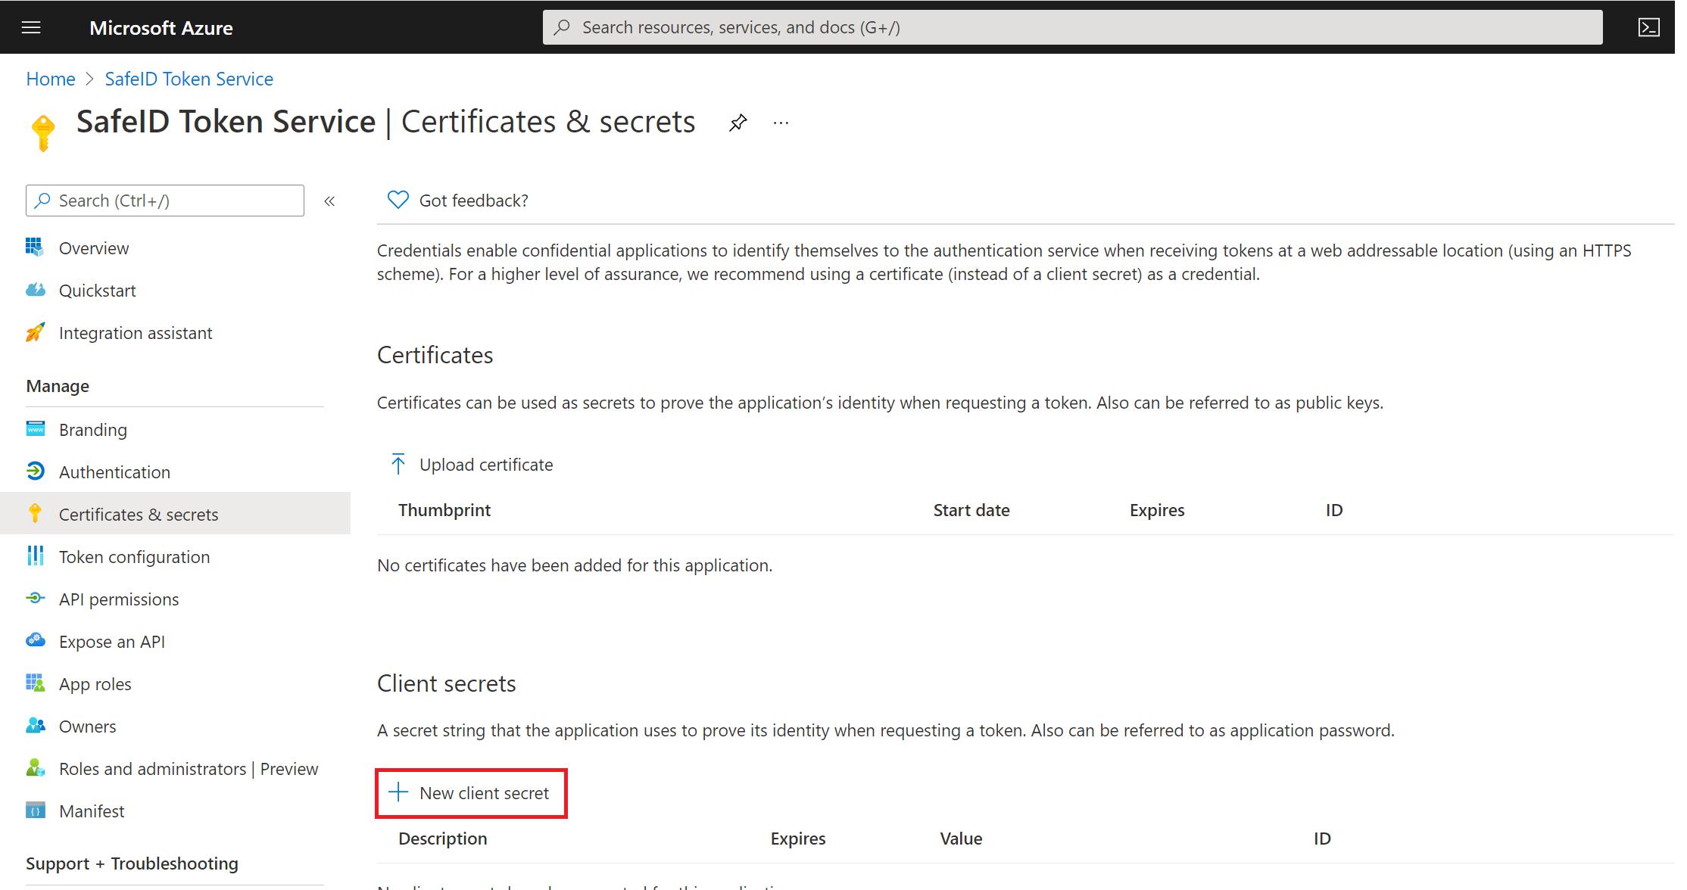Open the Manifest editor
The width and height of the screenshot is (1687, 890).
pos(92,811)
